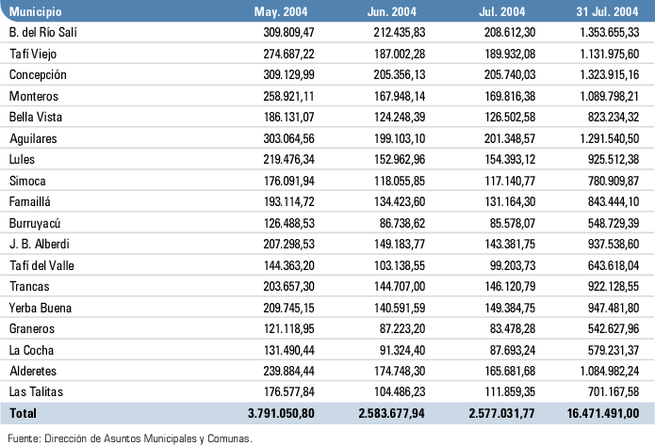Click the Famaillá row label
655x446 pixels.
(31, 201)
